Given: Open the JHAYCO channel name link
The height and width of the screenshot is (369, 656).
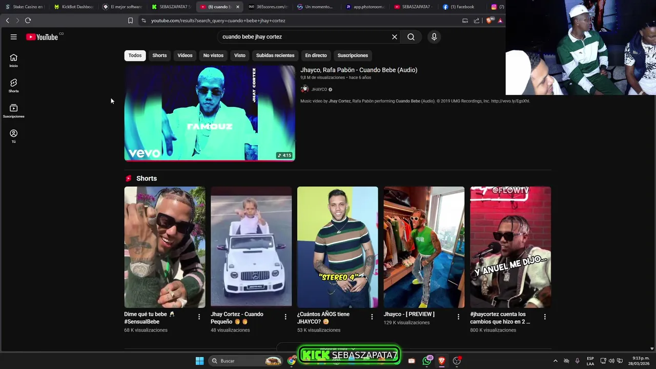Looking at the screenshot, I should (319, 89).
